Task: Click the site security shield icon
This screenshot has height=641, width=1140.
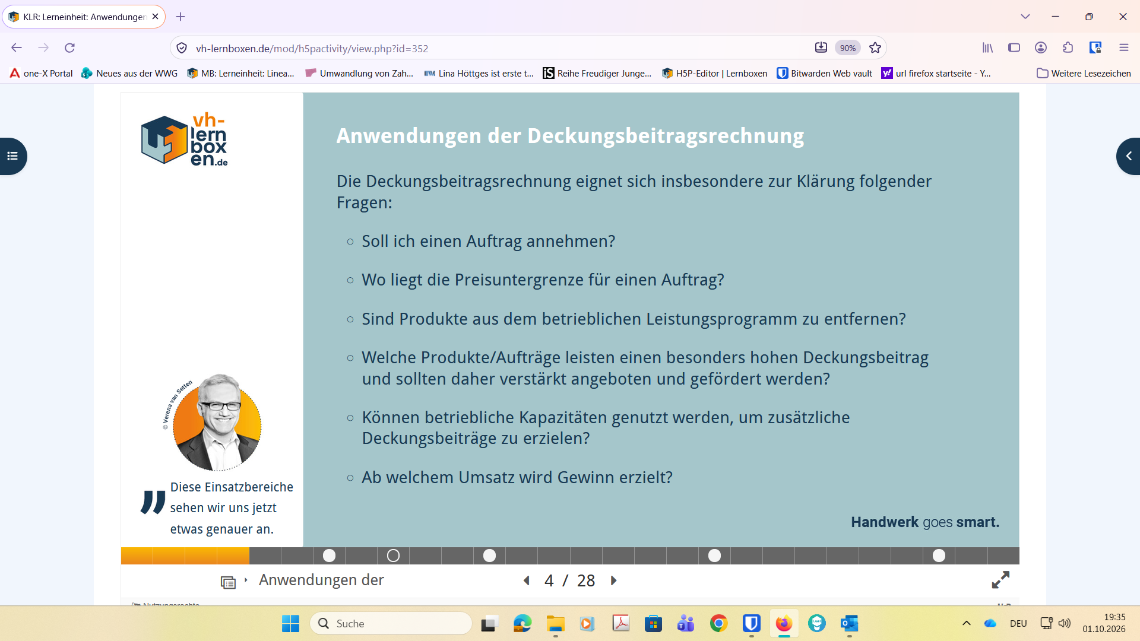Action: pos(182,48)
